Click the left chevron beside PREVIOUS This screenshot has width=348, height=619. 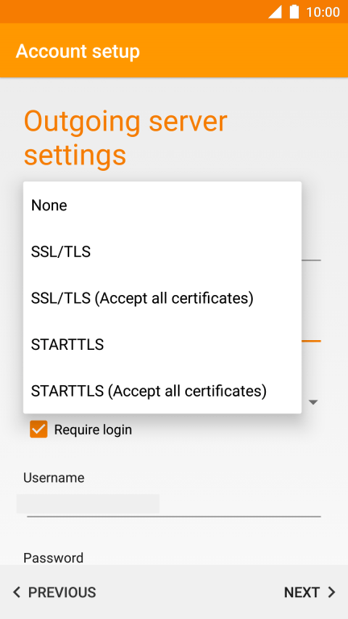16,592
